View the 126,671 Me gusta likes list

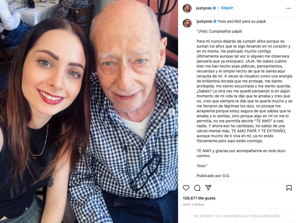(199, 198)
